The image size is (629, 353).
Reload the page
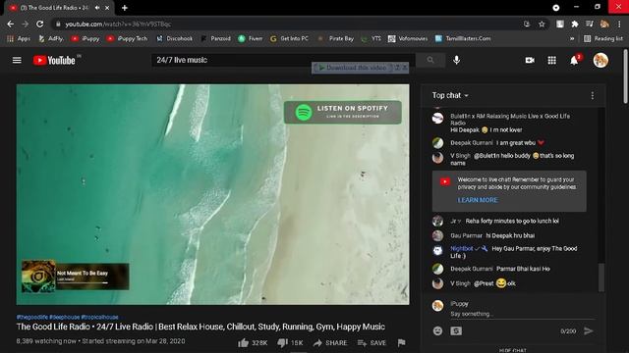point(39,24)
